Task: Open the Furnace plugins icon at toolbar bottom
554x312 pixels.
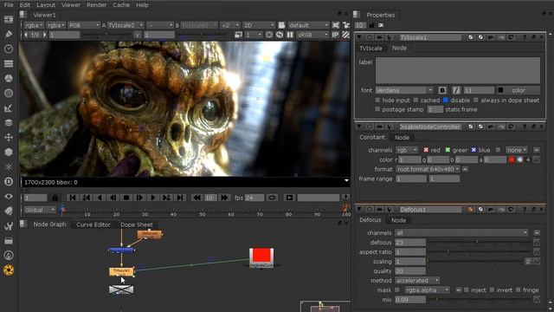Action: coord(9,270)
